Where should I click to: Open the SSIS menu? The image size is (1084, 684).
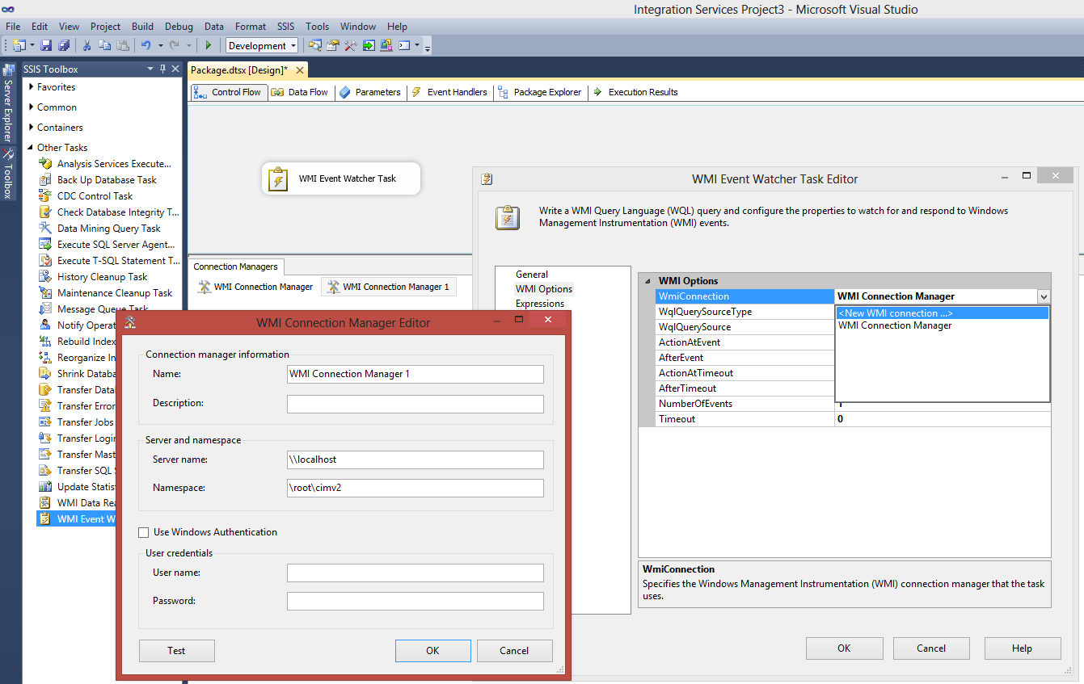(x=285, y=27)
